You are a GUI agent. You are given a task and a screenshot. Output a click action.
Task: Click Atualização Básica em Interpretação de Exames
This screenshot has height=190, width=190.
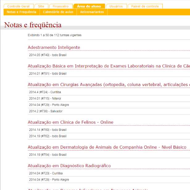108,66
